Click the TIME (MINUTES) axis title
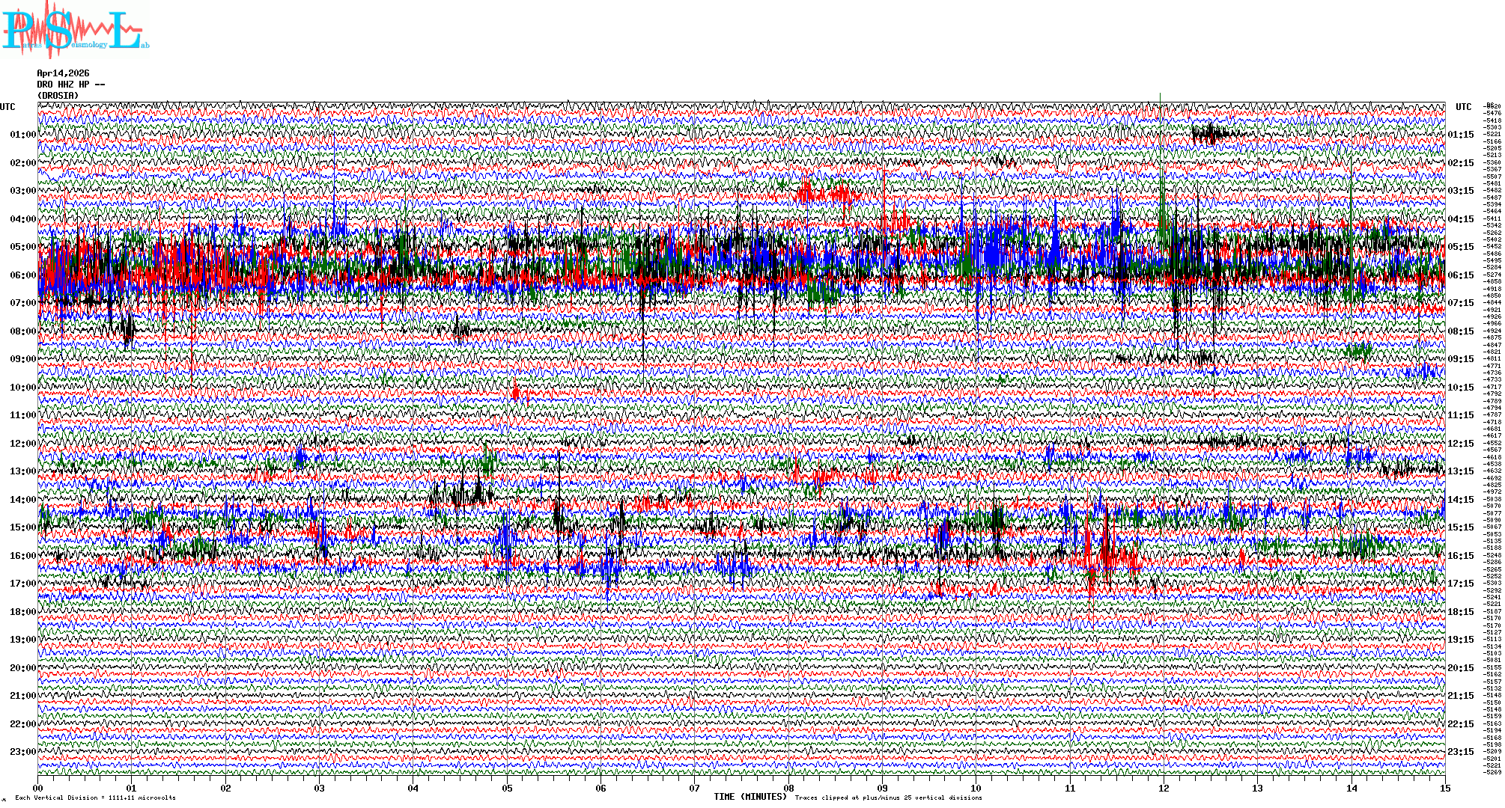Image resolution: width=1505 pixels, height=808 pixels. pyautogui.click(x=750, y=797)
